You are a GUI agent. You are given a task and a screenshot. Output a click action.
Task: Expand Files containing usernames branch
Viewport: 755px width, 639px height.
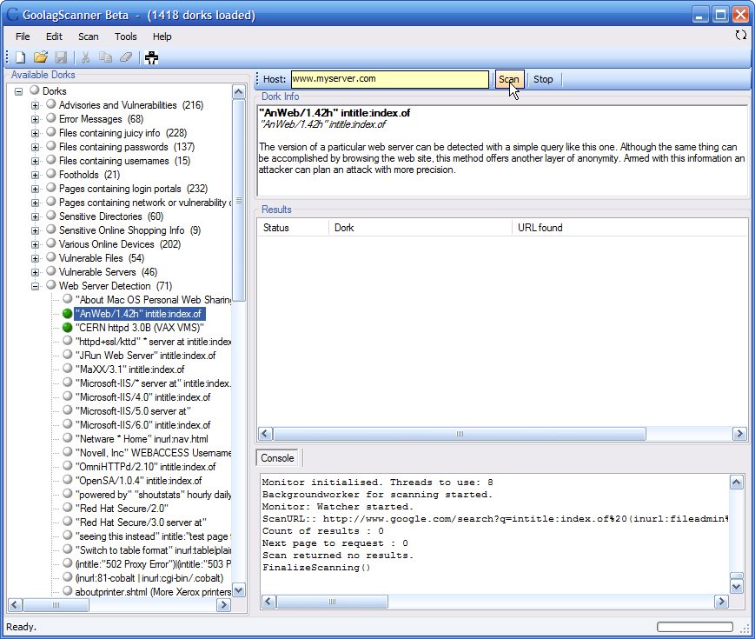(x=35, y=161)
